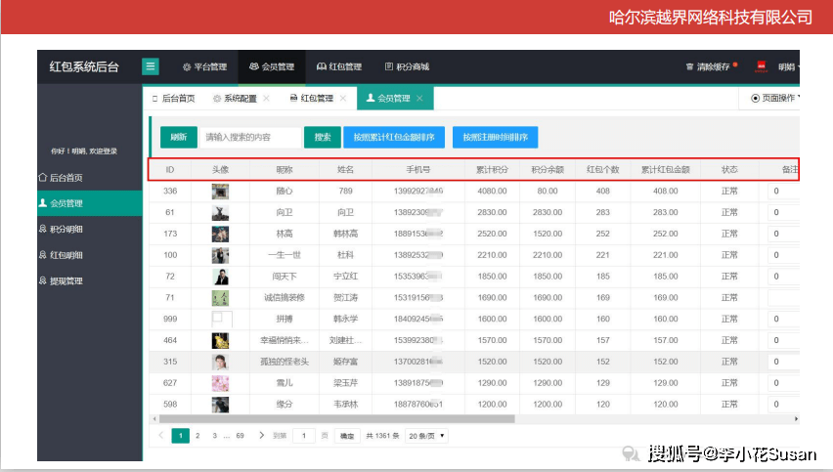Edit the 备注 field for member 拼搏
The image size is (833, 472).
(x=783, y=320)
